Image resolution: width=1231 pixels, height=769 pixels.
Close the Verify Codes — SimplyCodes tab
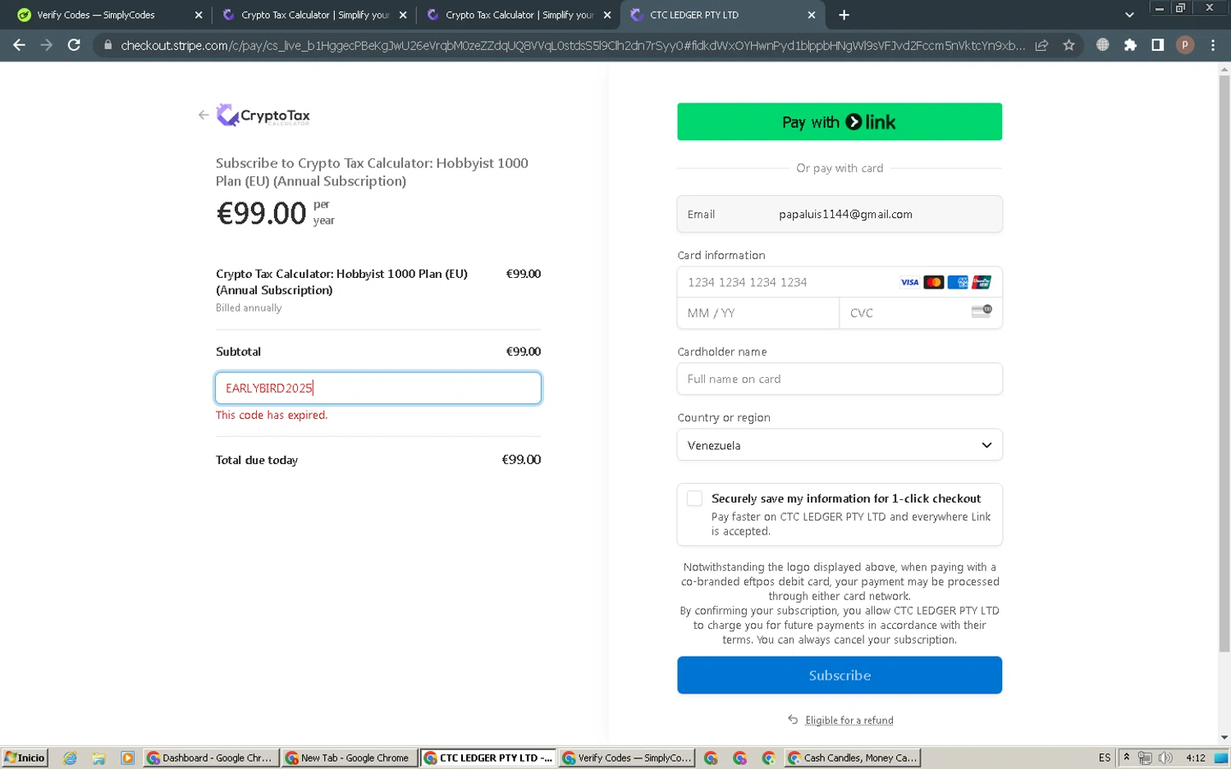pyautogui.click(x=198, y=15)
